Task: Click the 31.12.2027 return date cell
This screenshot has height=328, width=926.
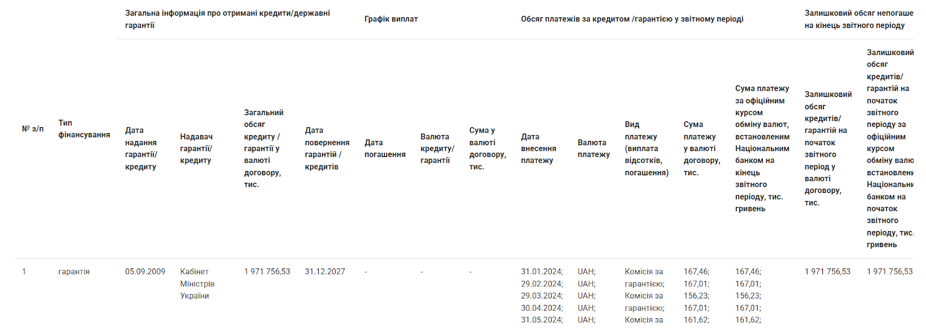Action: [x=325, y=272]
